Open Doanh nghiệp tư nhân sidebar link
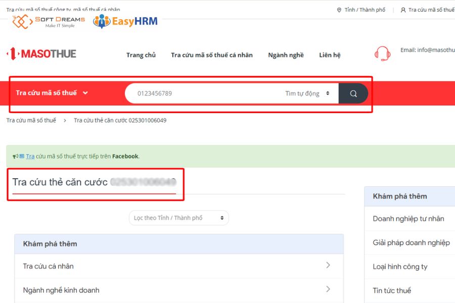 click(408, 219)
